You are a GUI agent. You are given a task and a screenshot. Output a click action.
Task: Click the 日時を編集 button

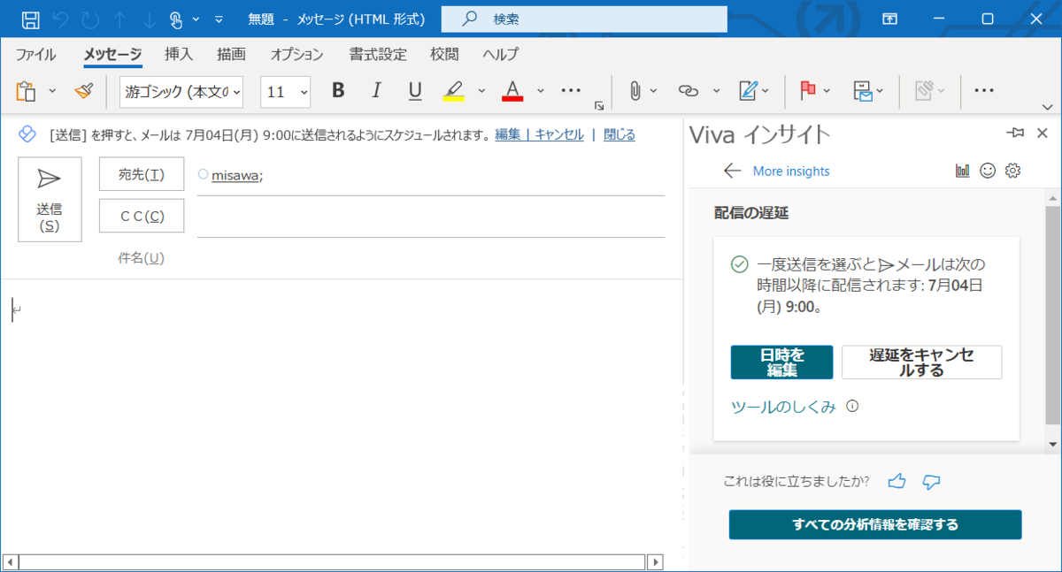click(782, 362)
